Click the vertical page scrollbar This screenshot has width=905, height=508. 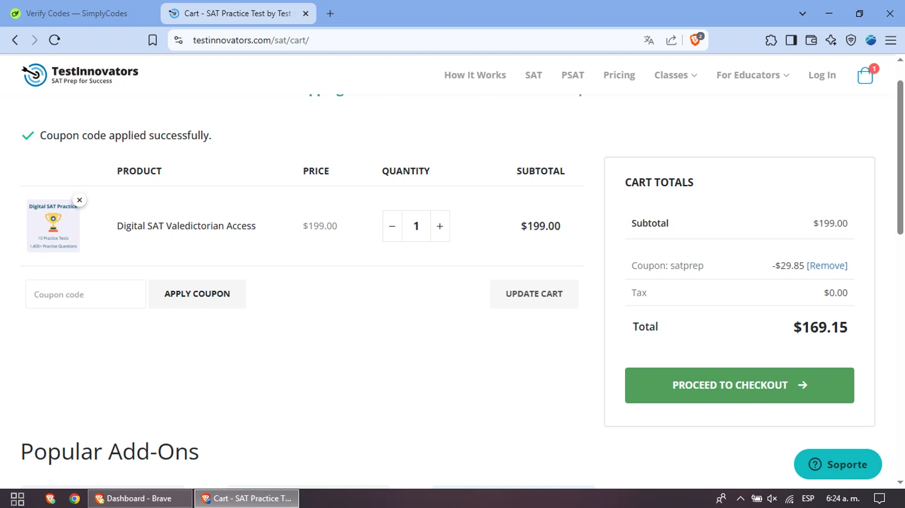[x=900, y=157]
